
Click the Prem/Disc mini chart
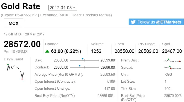coord(172,60)
